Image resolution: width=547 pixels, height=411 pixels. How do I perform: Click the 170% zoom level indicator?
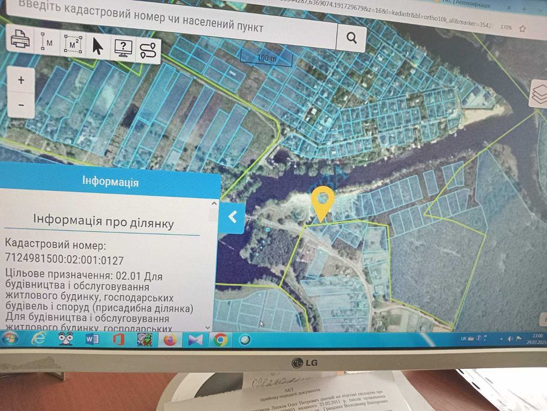click(506, 27)
